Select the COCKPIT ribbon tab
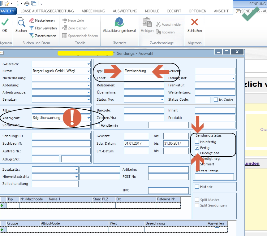The width and height of the screenshot is (267, 236). point(174,11)
